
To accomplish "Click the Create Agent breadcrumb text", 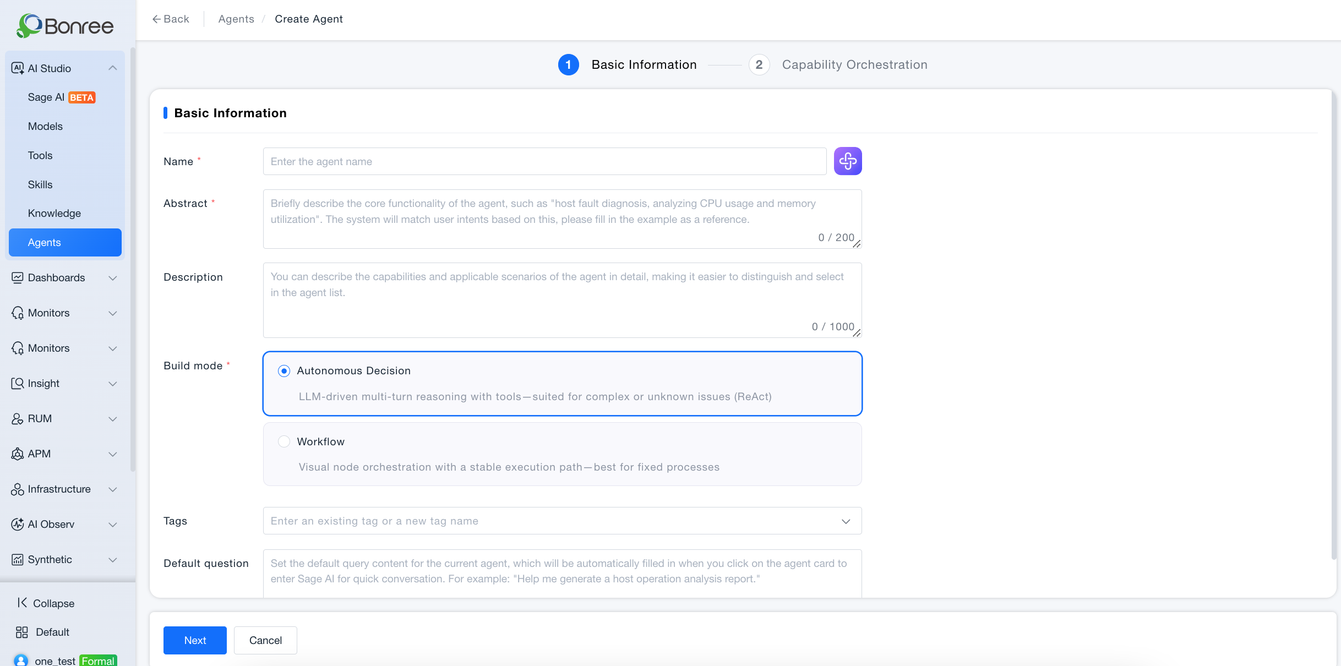I will 308,19.
